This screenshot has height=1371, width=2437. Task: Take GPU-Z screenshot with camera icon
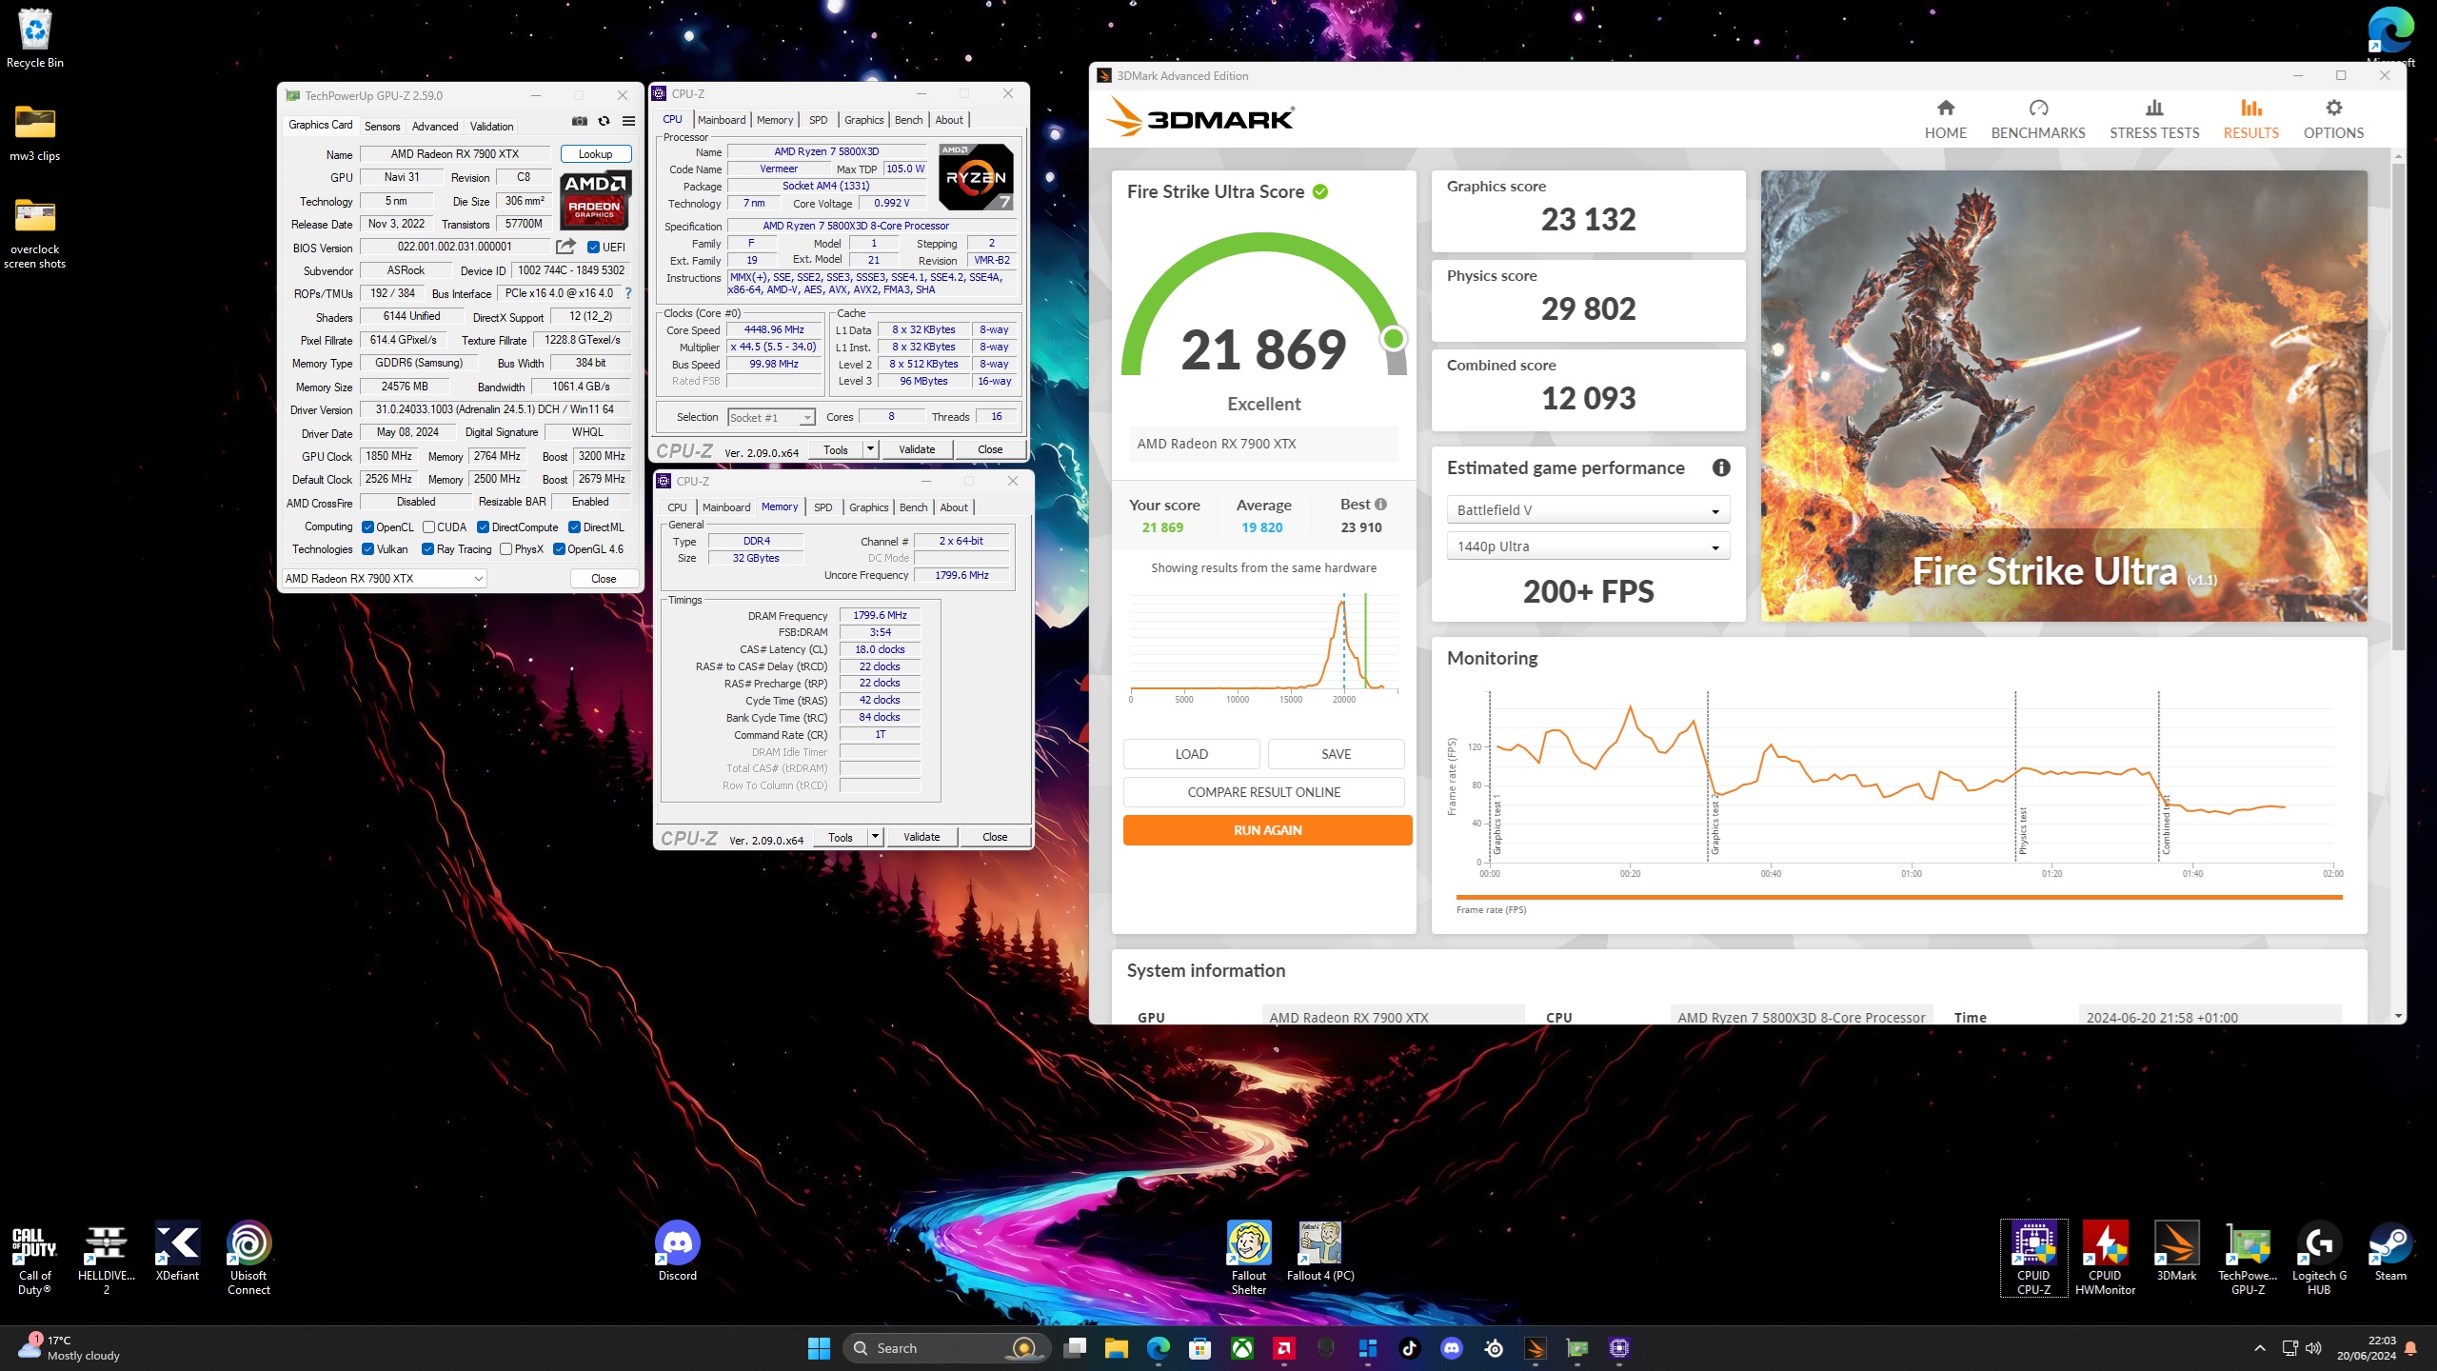click(579, 122)
